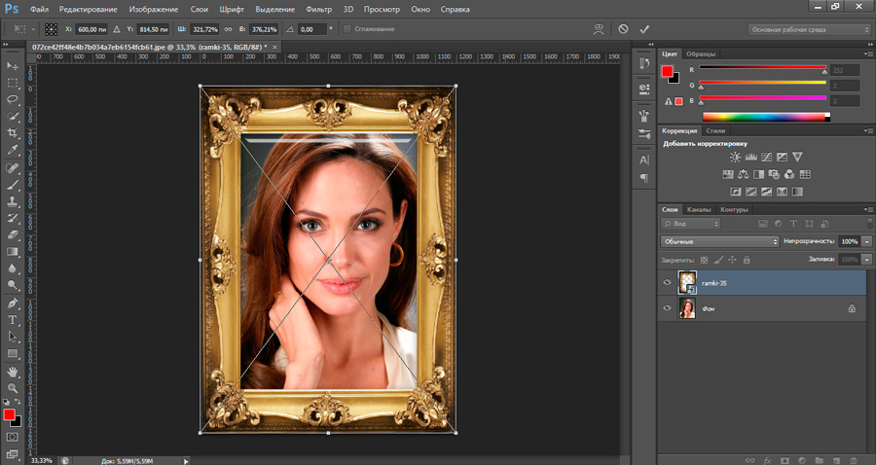
Task: Expand the Непрозрачность opacity dropdown arrow
Action: 866,240
